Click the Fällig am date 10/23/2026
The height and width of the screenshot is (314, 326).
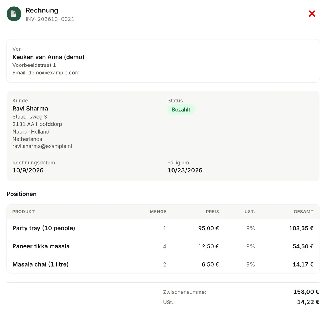185,170
